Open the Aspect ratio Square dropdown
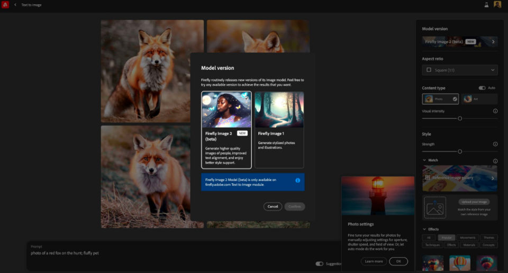The image size is (508, 273). click(460, 70)
